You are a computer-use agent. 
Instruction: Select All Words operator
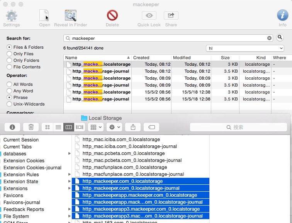(x=9, y=84)
